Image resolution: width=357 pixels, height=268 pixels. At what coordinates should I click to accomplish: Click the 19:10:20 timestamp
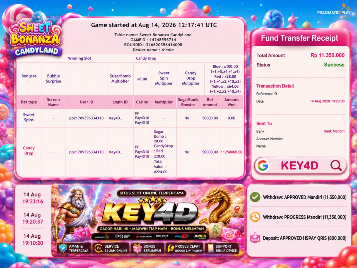(33, 243)
